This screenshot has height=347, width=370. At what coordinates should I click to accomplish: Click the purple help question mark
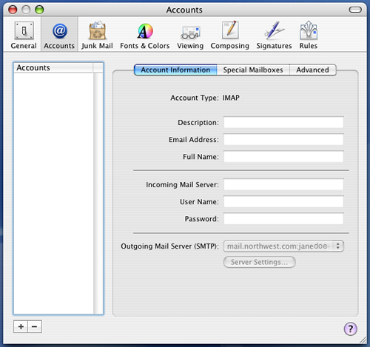tap(350, 329)
